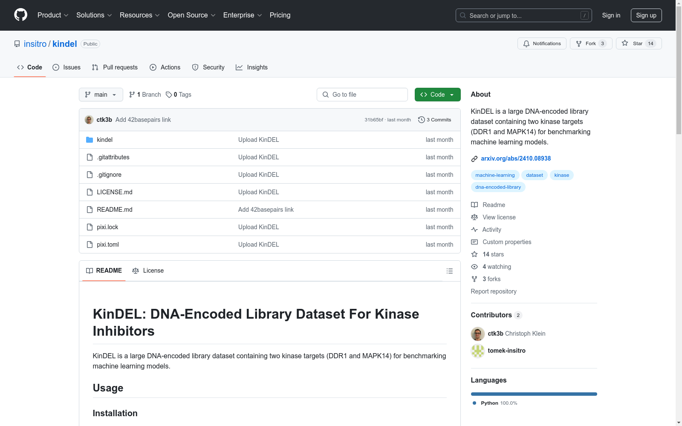The height and width of the screenshot is (426, 682).
Task: Click the ctk3b avatar in commit row
Action: (x=89, y=120)
